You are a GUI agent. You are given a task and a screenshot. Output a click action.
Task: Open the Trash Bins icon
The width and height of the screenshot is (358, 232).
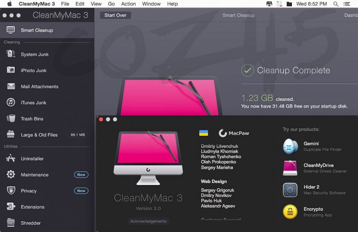click(11, 119)
